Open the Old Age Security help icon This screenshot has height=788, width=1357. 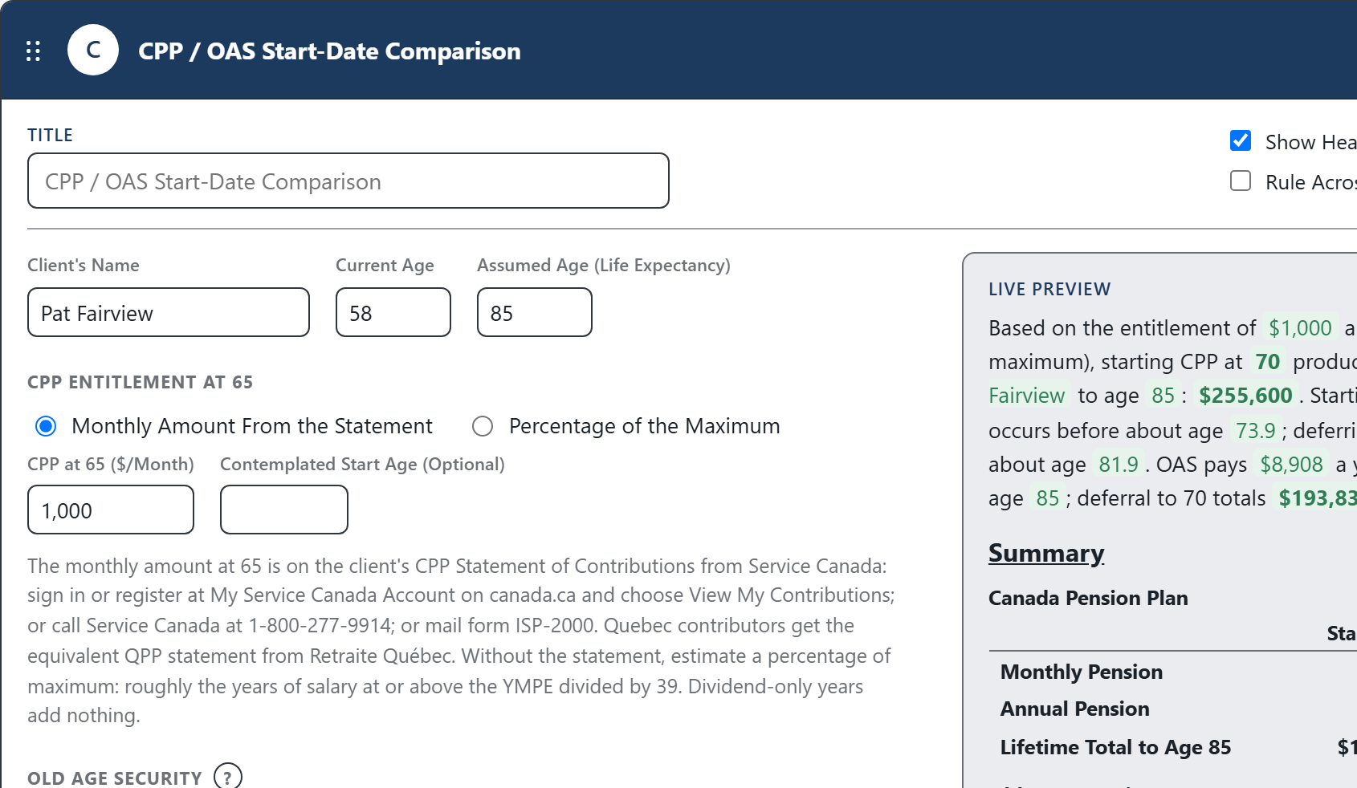(x=228, y=776)
